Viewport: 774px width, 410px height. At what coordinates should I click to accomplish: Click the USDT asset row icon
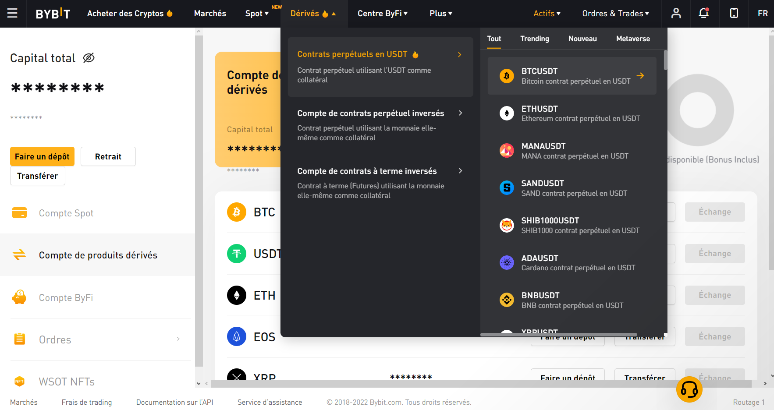237,254
